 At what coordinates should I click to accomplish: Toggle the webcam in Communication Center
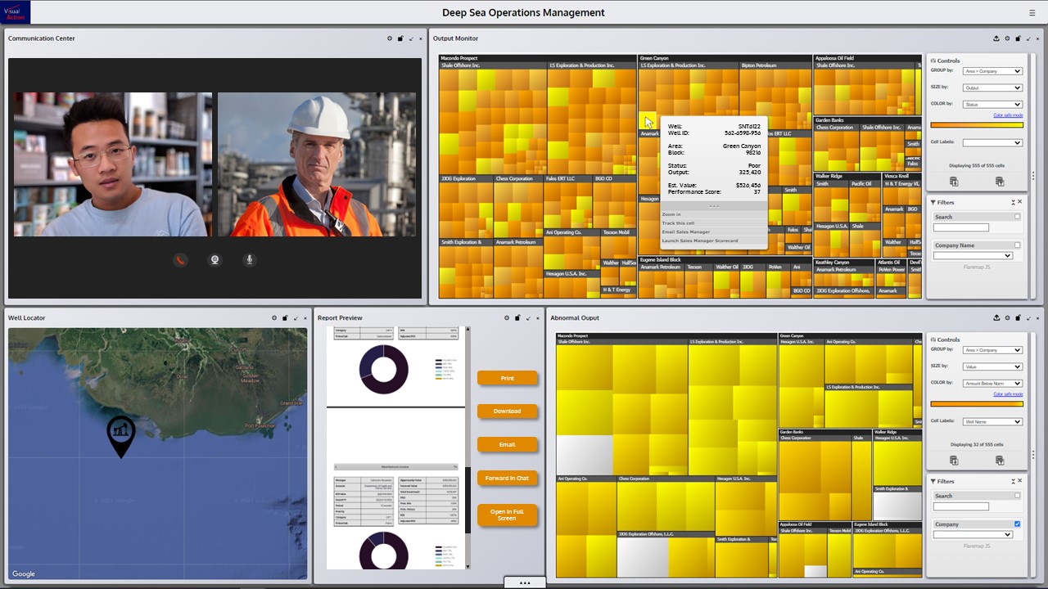215,260
